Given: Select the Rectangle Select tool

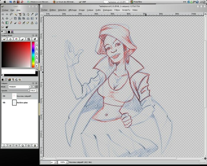Looking at the screenshot, I should pos(3,14).
